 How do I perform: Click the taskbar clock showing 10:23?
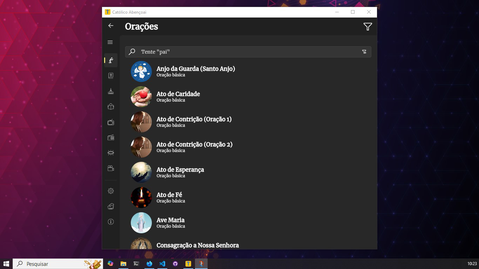[472, 264]
